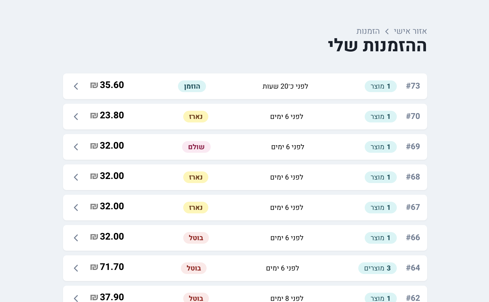Click the 3 מוצרים badge on order #64

coord(377,268)
